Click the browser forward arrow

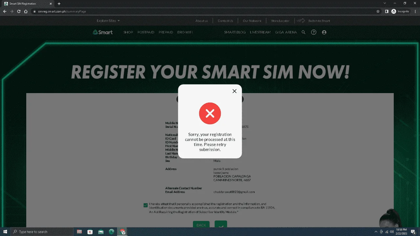click(12, 11)
